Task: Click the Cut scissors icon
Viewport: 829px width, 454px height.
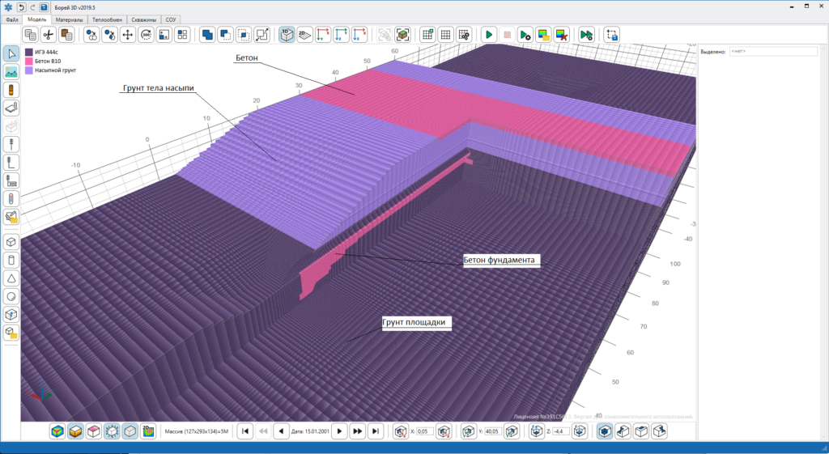Action: pyautogui.click(x=49, y=35)
